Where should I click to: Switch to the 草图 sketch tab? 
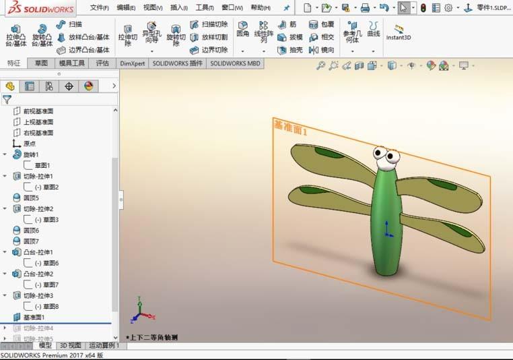[x=41, y=63]
